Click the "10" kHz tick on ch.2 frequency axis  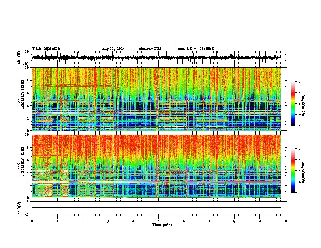[27, 135]
